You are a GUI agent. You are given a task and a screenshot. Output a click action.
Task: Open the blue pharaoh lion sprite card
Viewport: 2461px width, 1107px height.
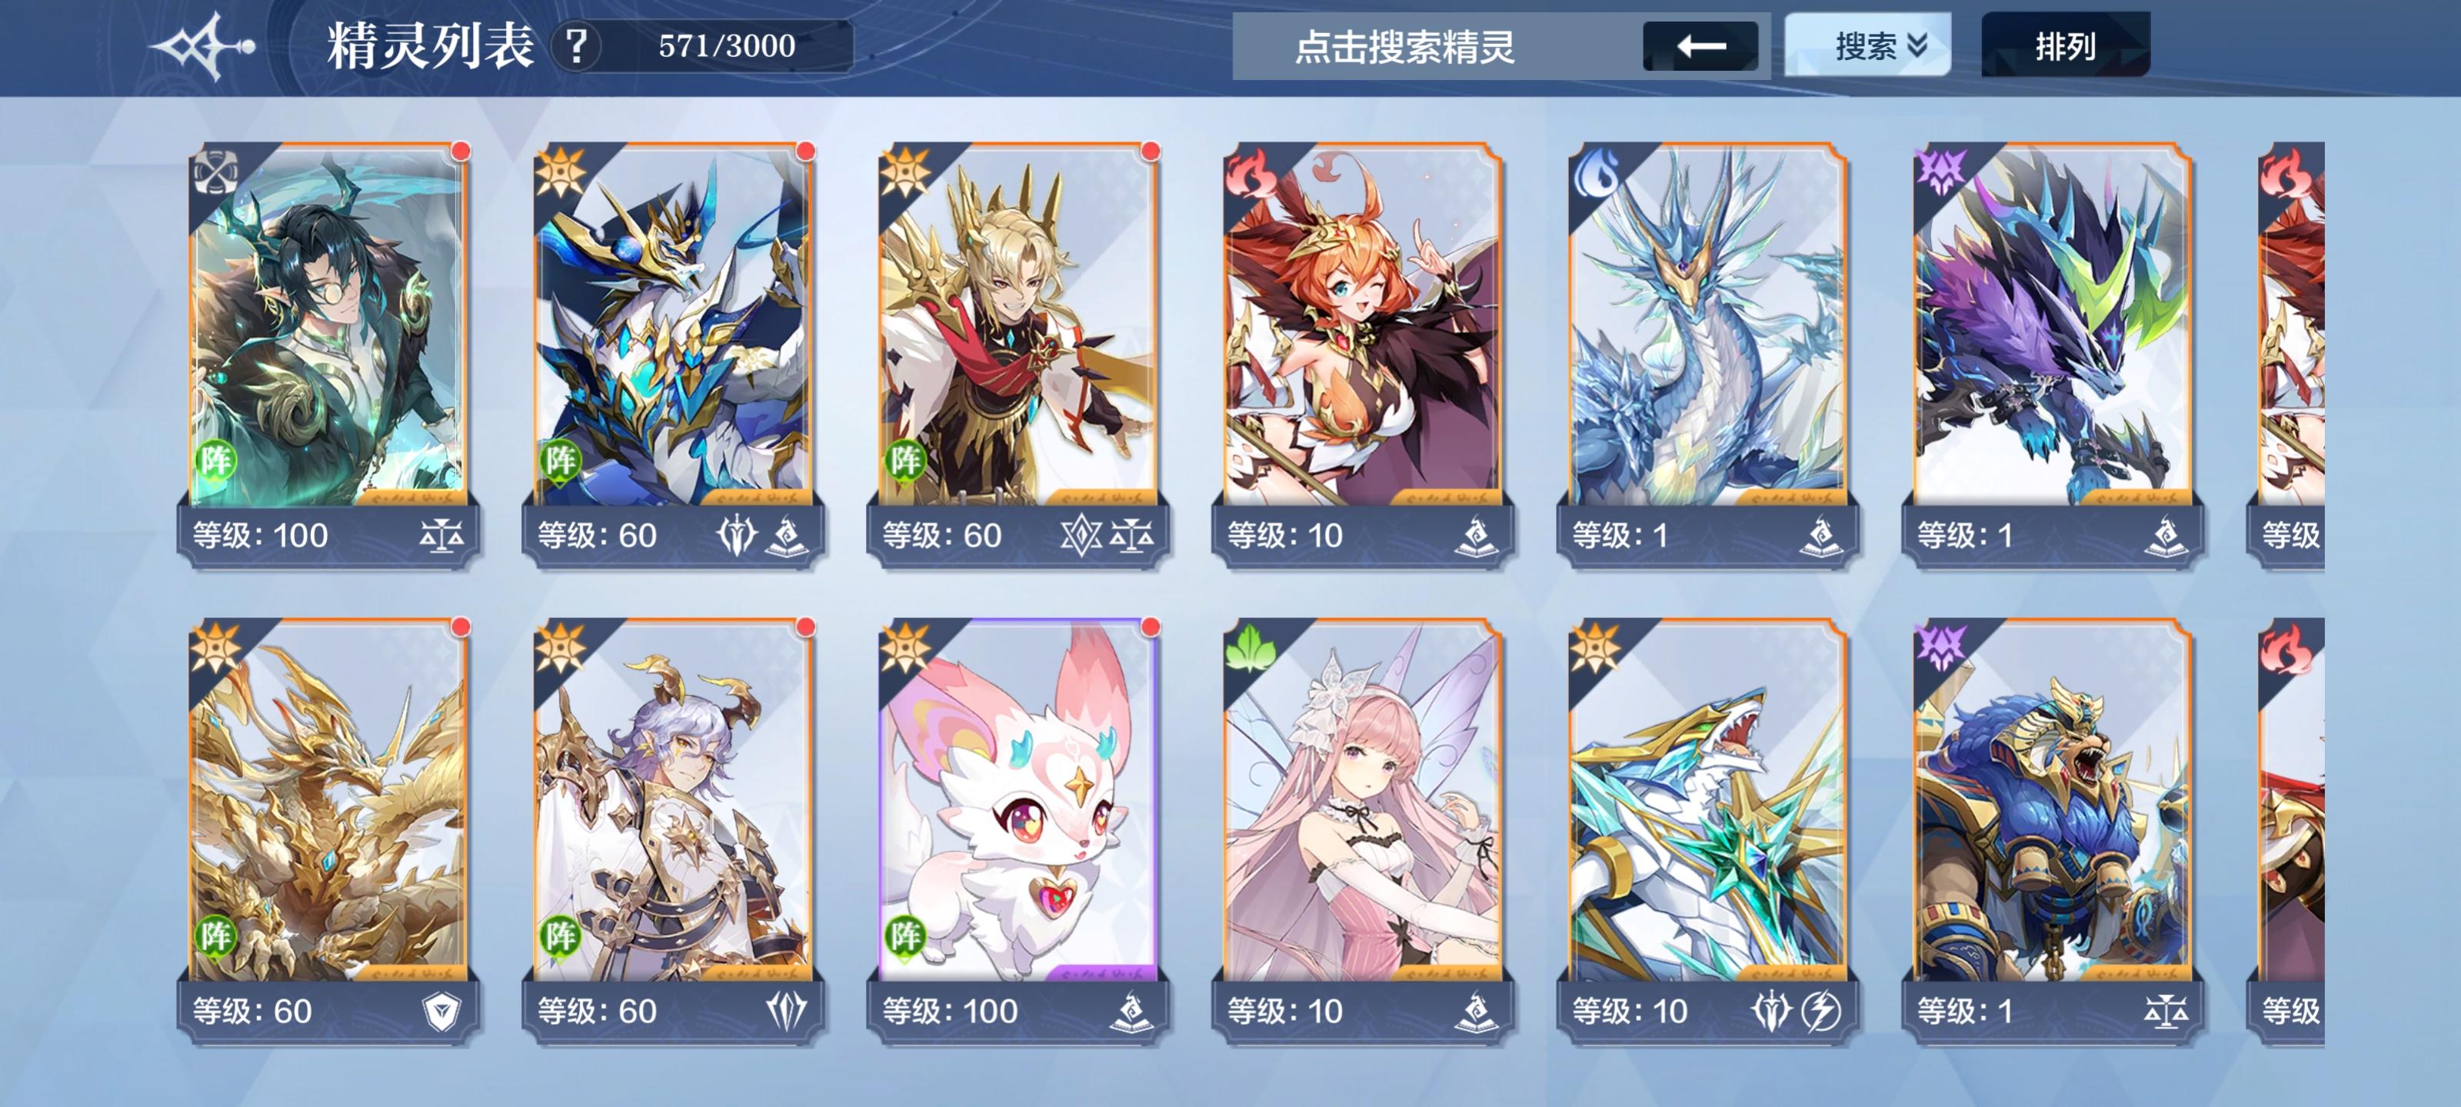[x=2051, y=831]
